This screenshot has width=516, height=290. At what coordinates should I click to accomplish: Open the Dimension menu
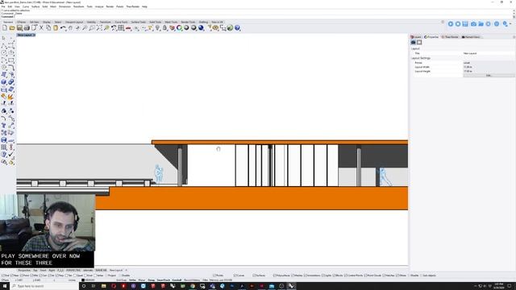(64, 6)
